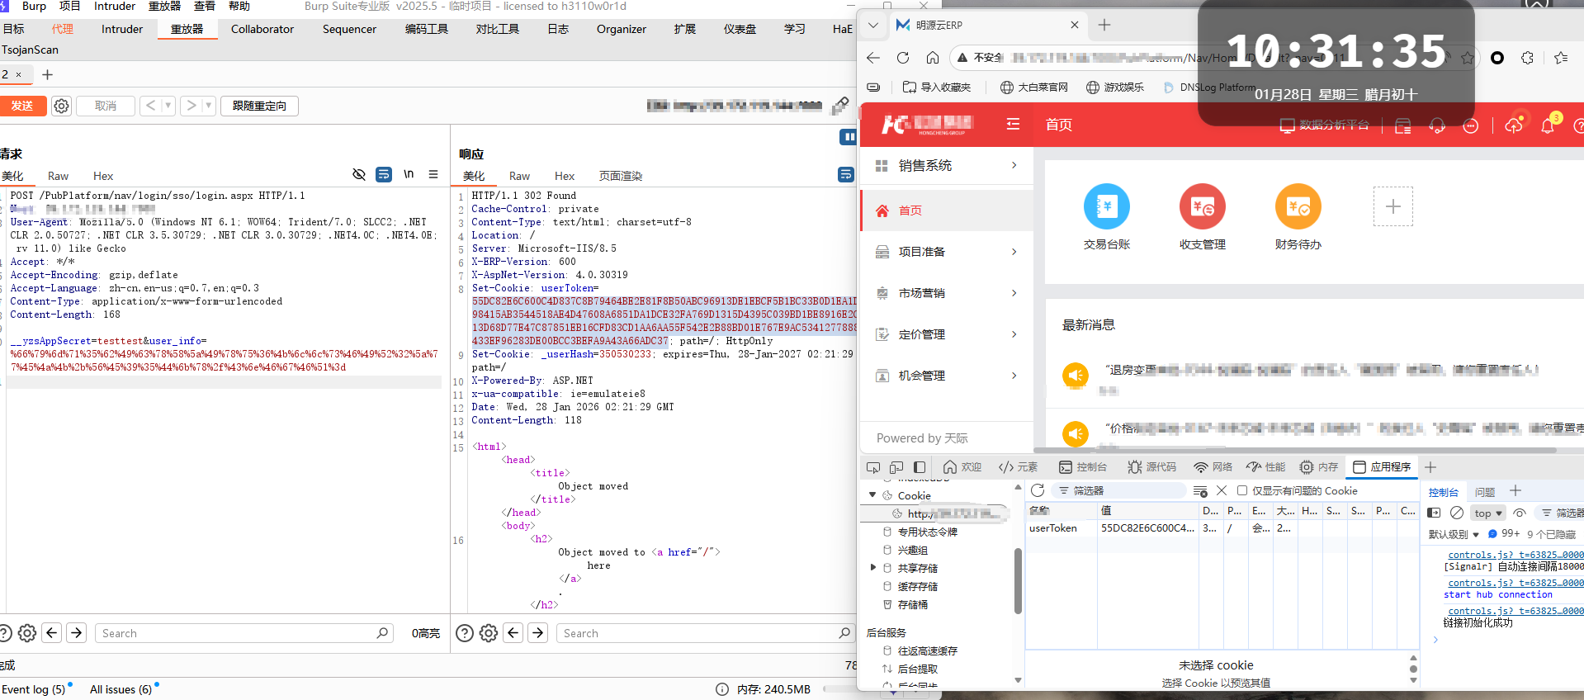Show the response page render tab

click(621, 176)
